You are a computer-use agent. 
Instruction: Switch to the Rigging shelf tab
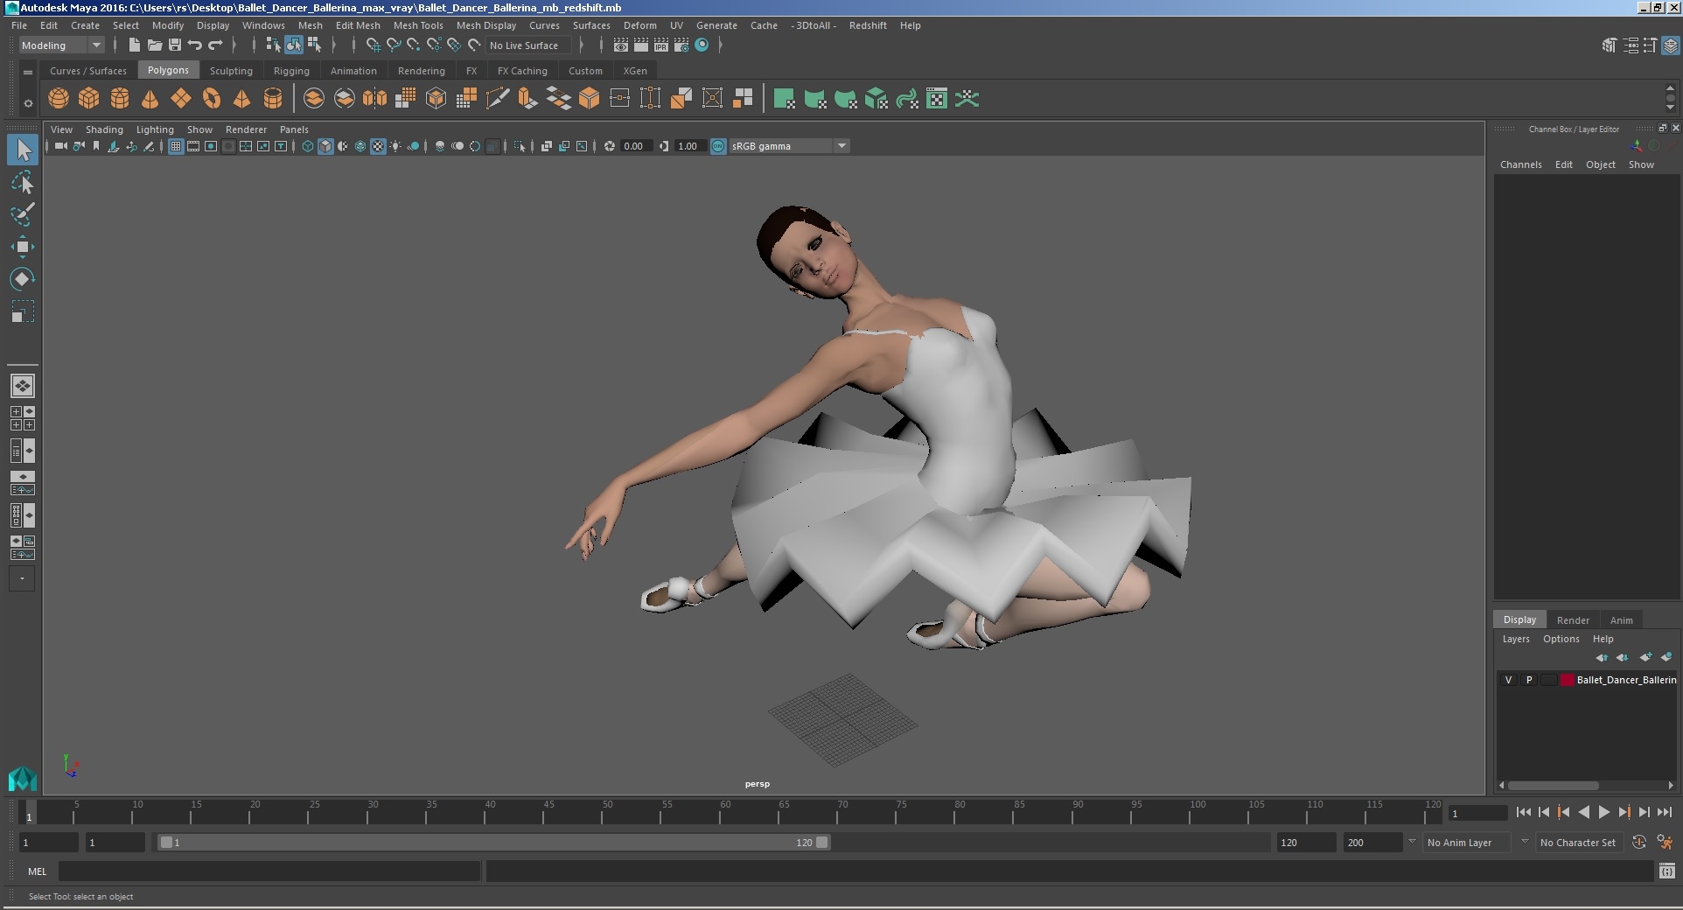[x=291, y=71]
